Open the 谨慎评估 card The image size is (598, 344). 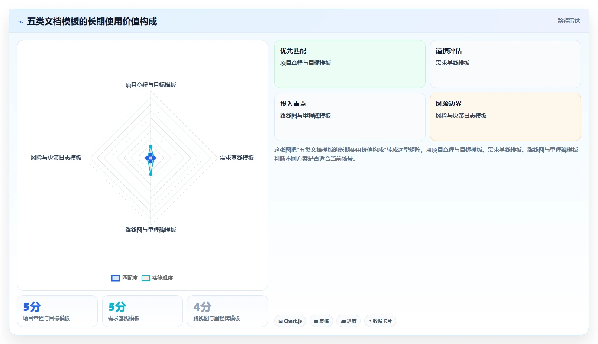[505, 64]
